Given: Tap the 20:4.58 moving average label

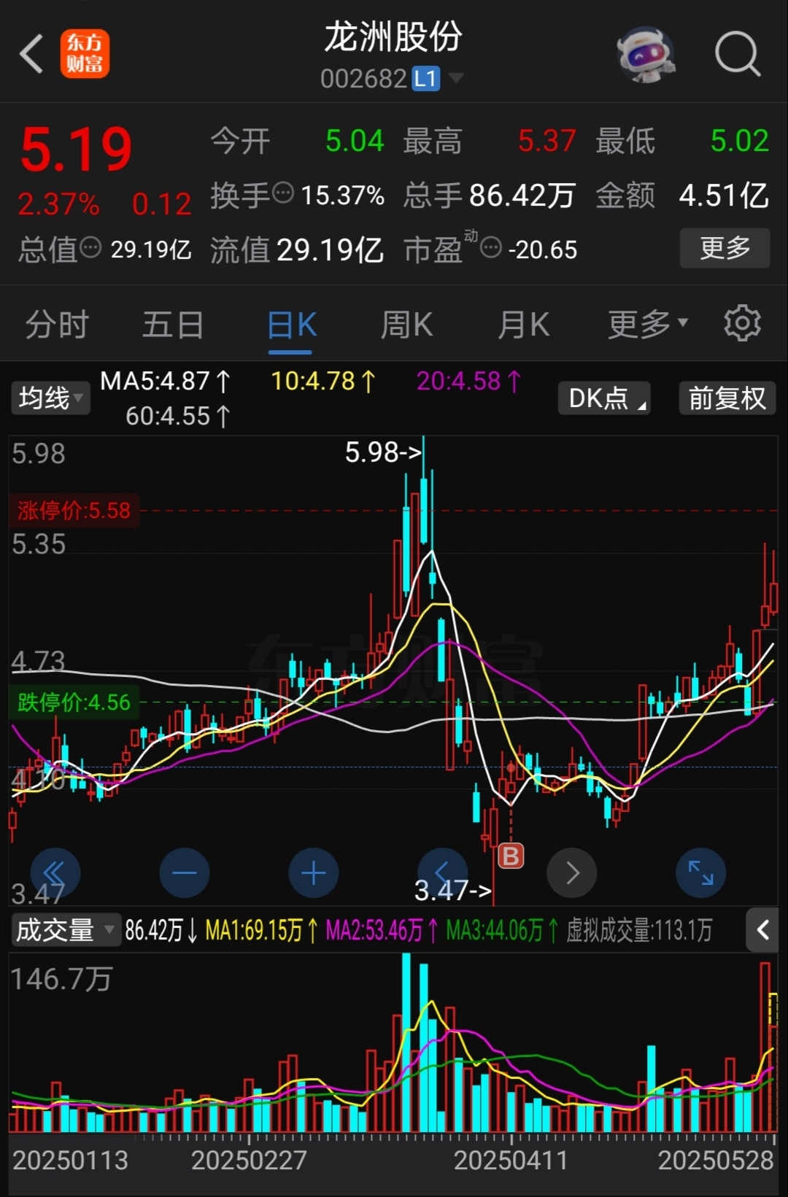Looking at the screenshot, I should point(469,381).
